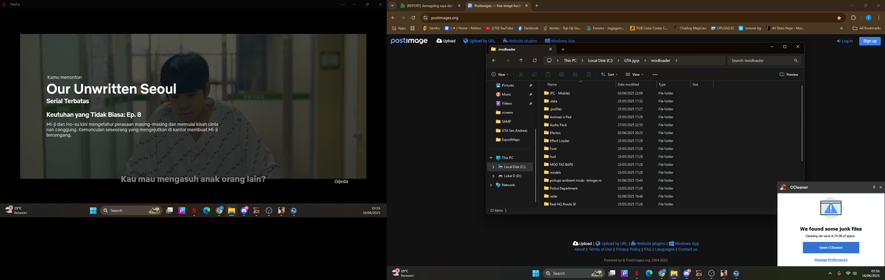Screen dimensions: 885x280
Task: Open Microsoft Edge from right taskbar
Action: pos(649,273)
